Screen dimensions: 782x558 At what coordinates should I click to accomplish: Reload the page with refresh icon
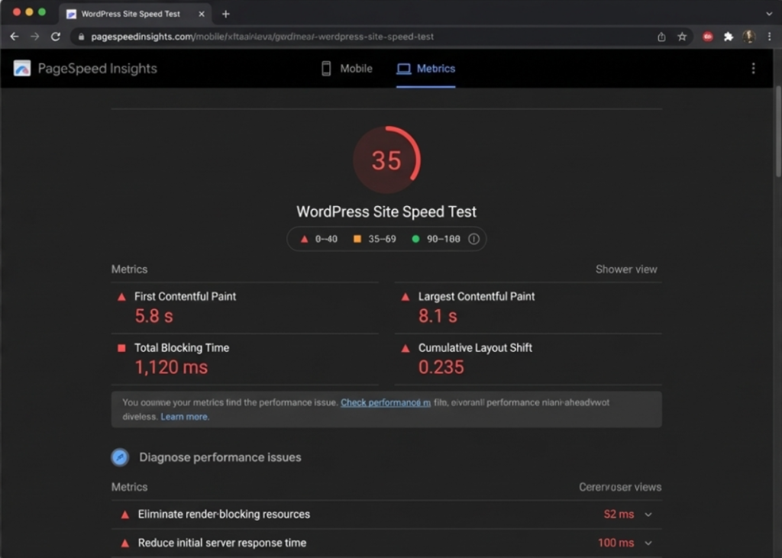pyautogui.click(x=56, y=37)
